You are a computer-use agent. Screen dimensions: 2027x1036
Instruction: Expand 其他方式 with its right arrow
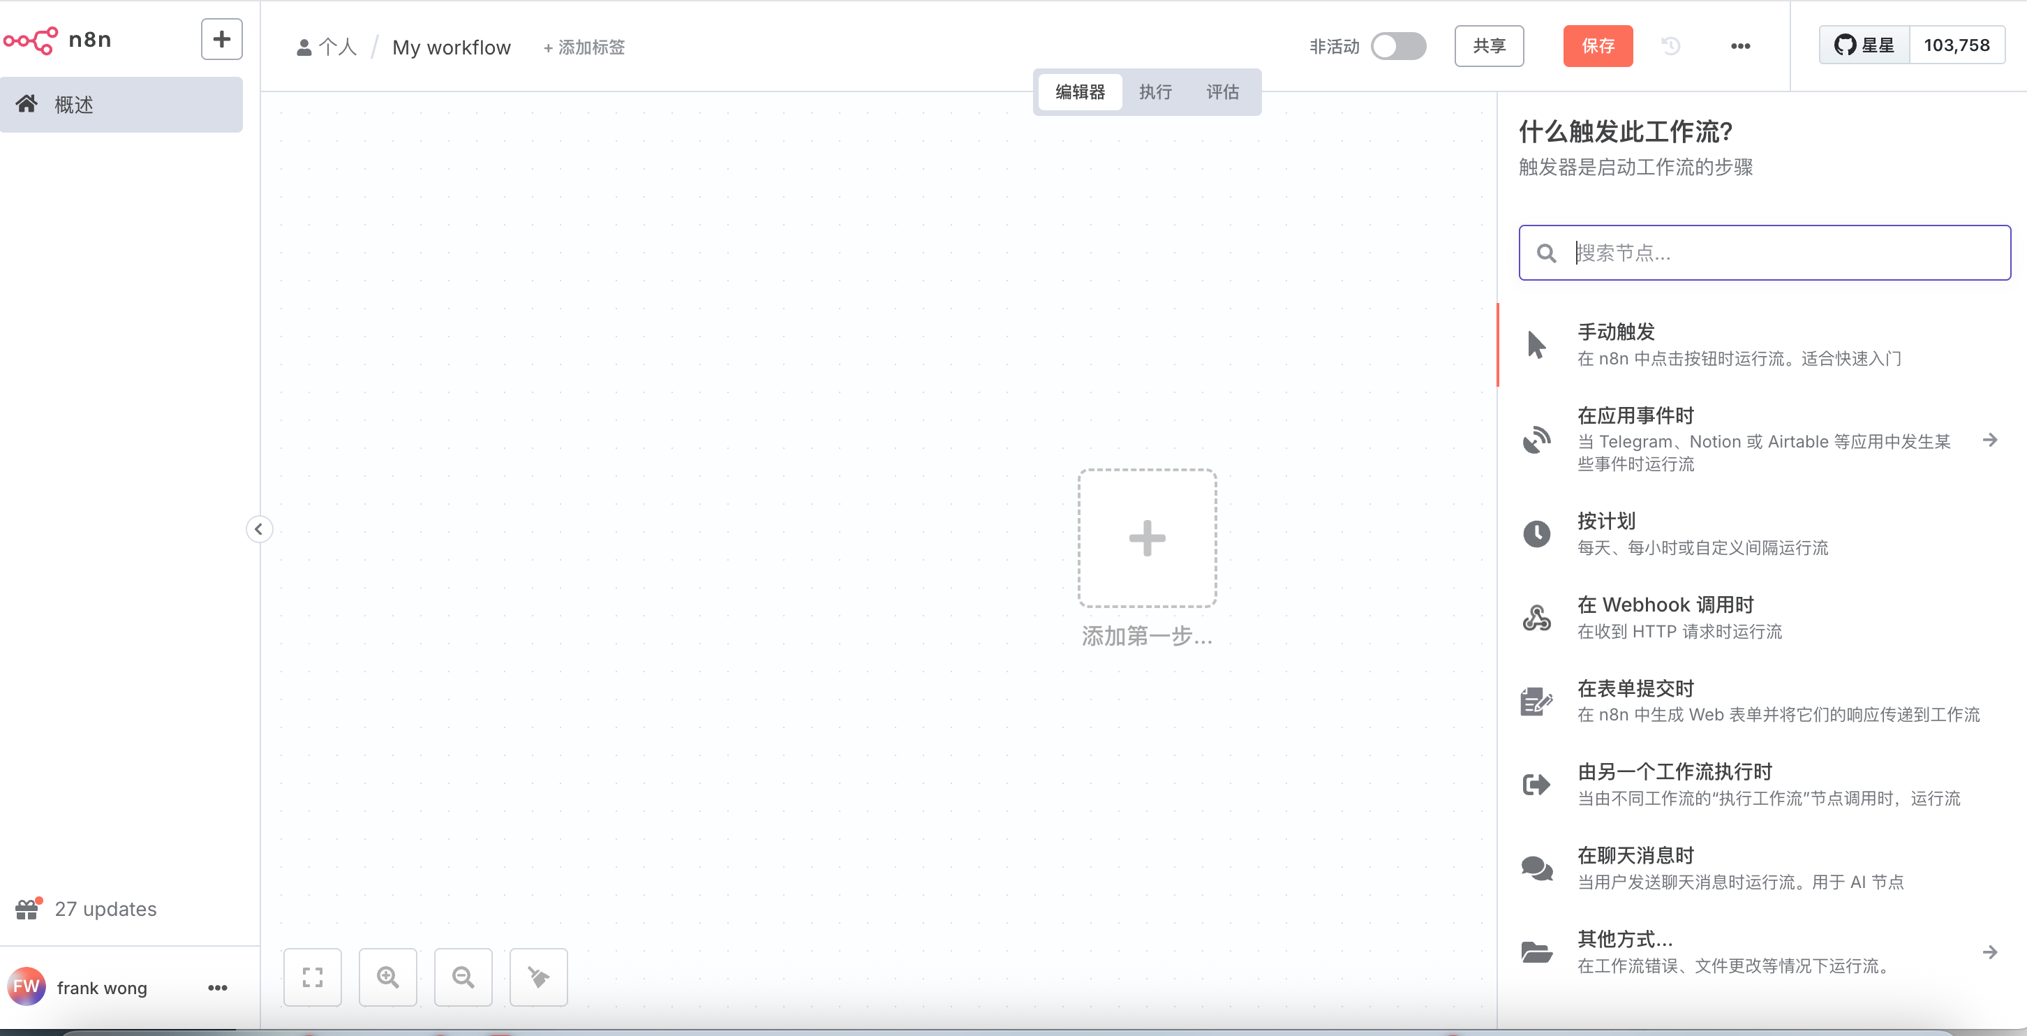1990,952
